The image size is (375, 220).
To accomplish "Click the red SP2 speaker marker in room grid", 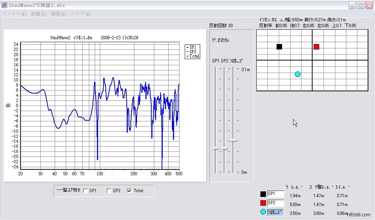I will [316, 47].
